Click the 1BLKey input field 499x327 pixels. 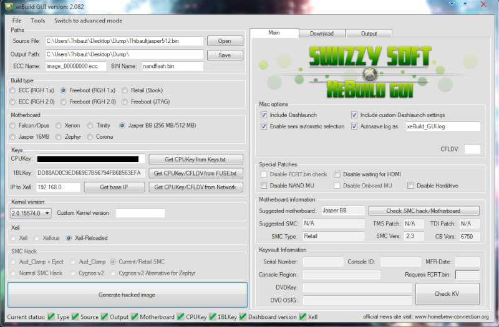coord(90,173)
